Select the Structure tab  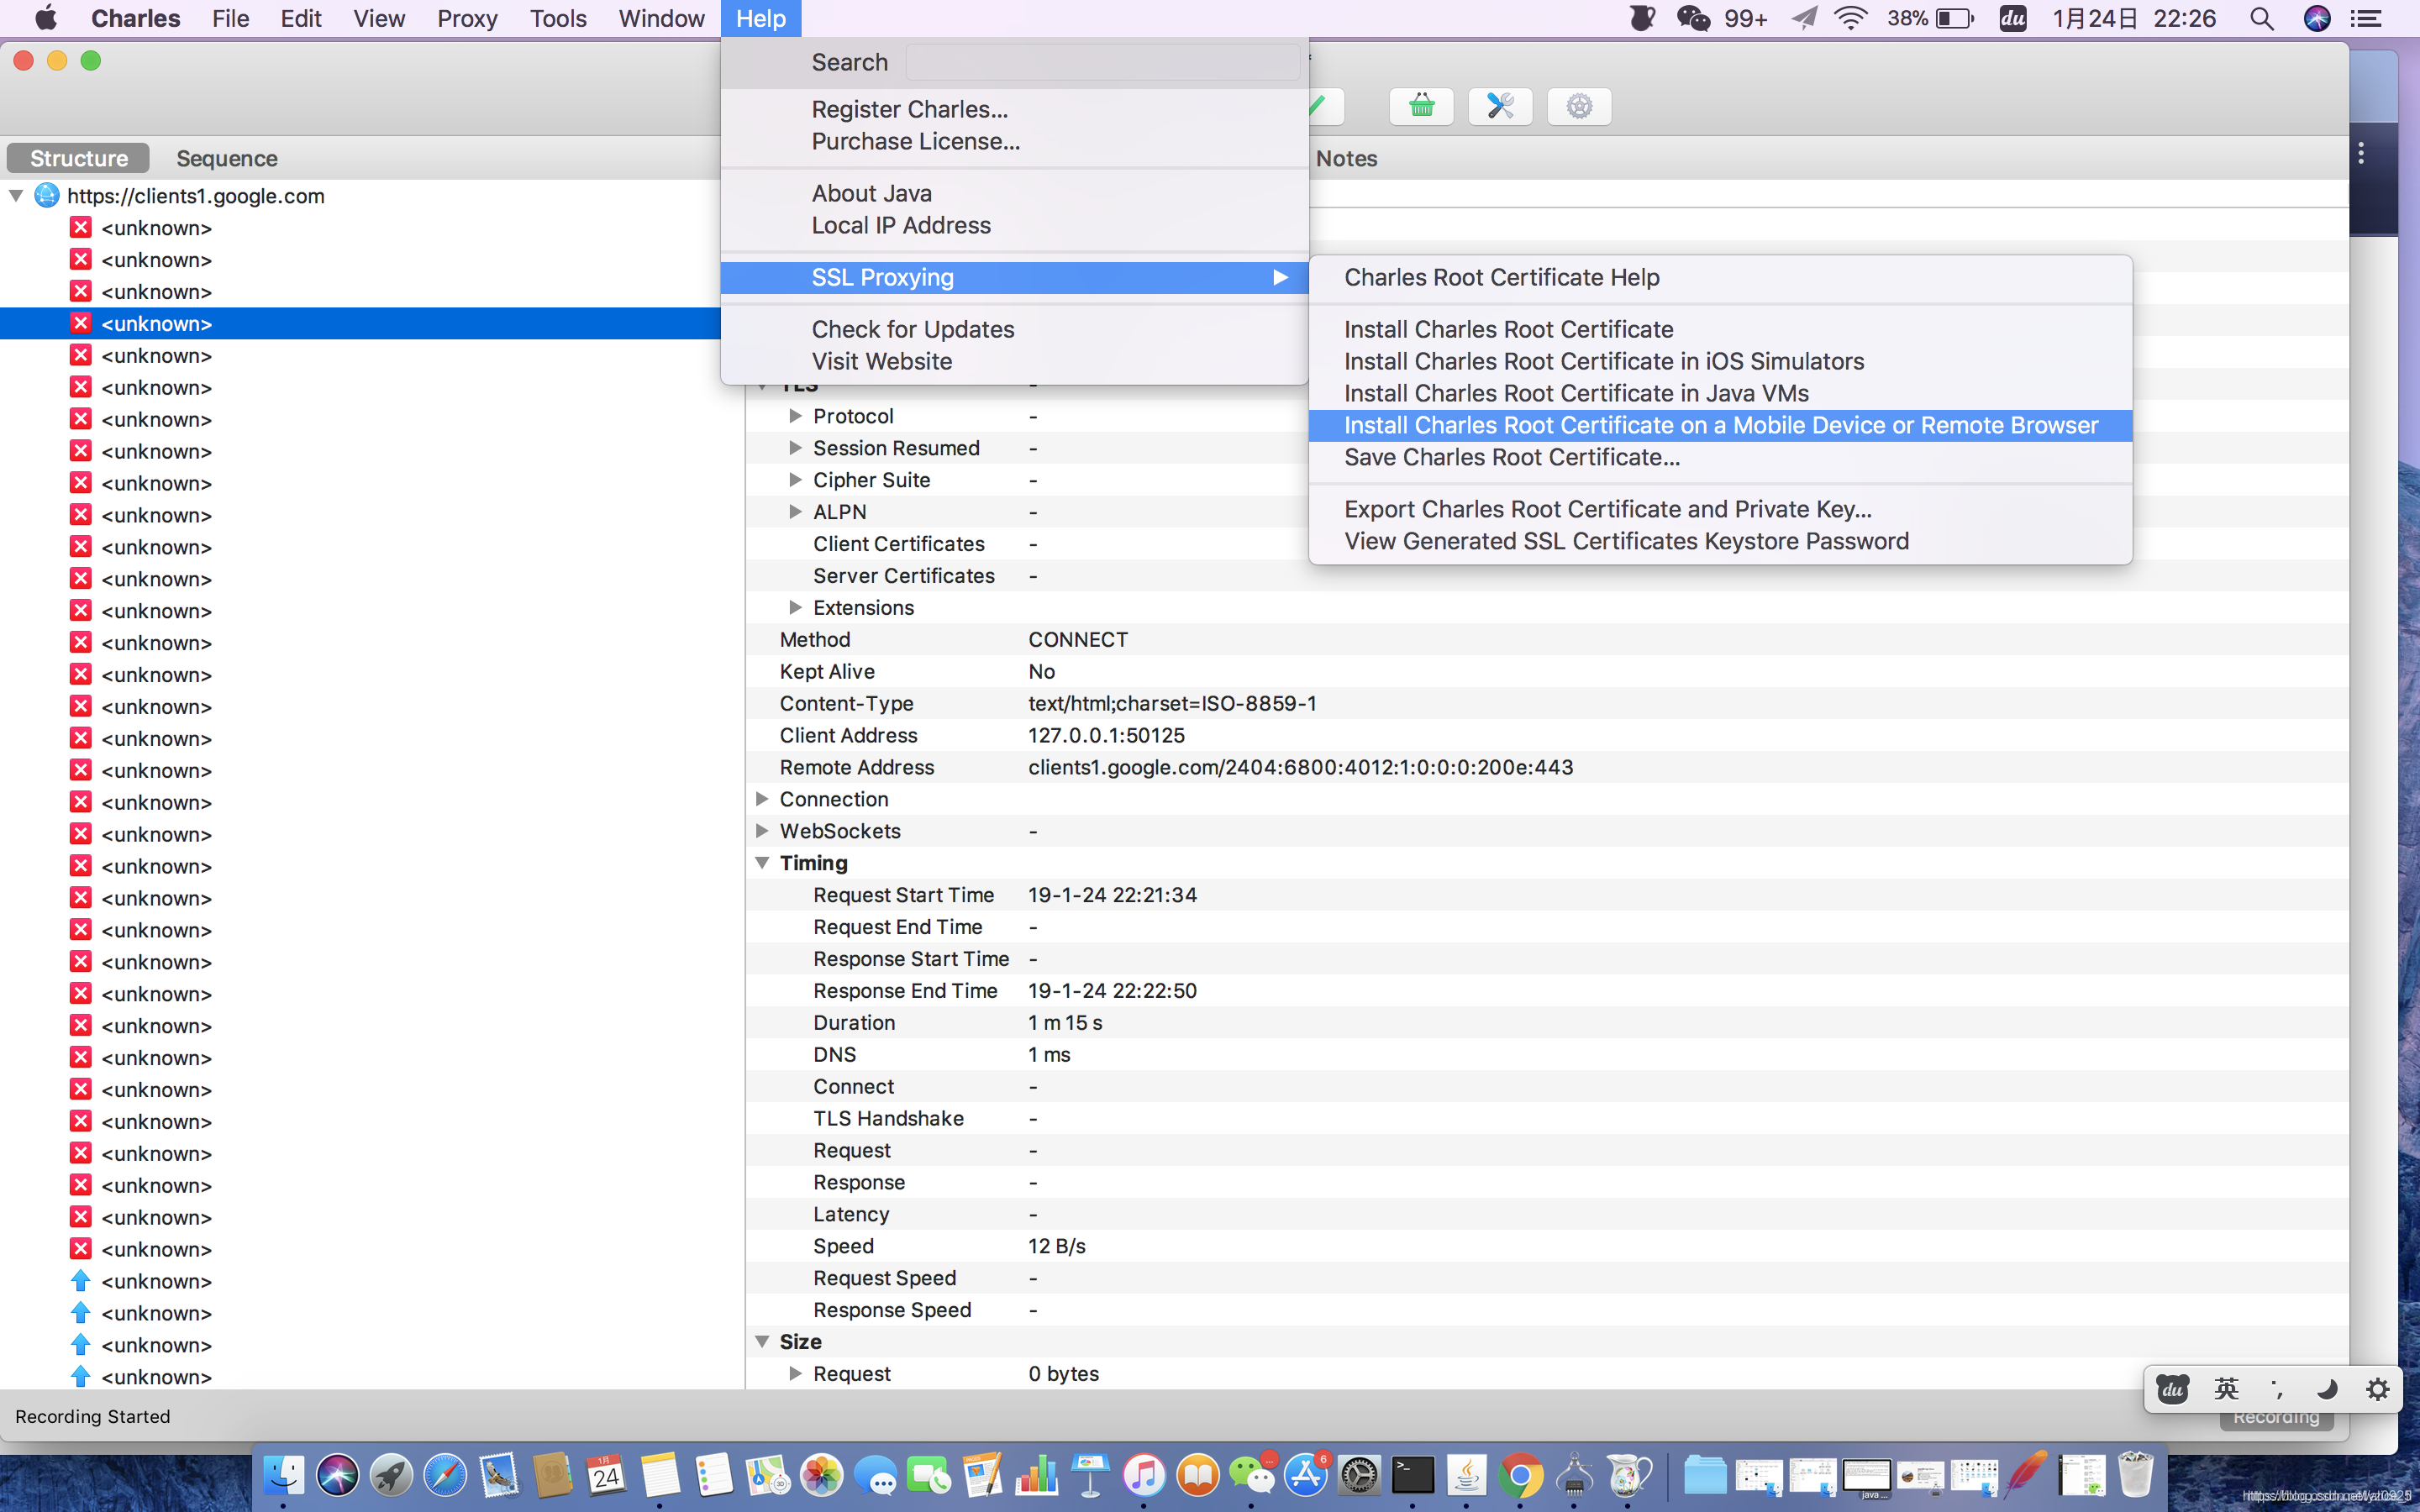[x=79, y=158]
